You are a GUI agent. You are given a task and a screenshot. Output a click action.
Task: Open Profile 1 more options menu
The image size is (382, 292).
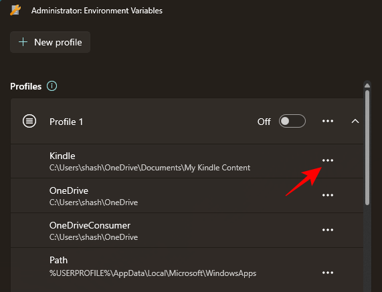click(x=328, y=121)
